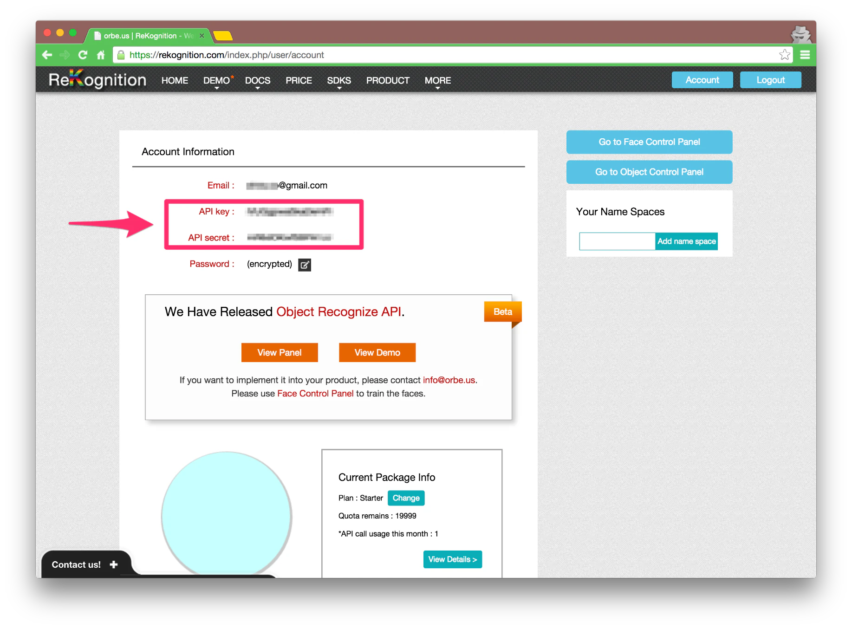Close the orbe.us ReKognition tab
The width and height of the screenshot is (852, 629).
[x=202, y=36]
